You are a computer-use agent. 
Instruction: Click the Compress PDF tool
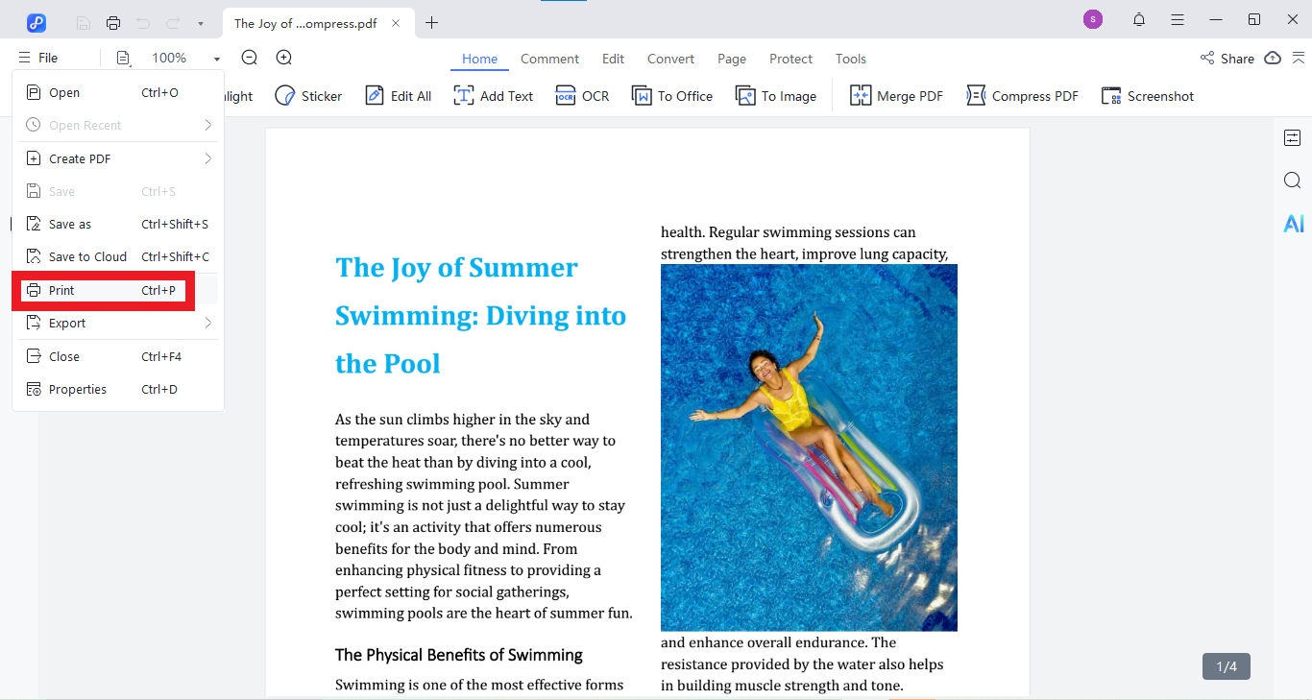click(x=1022, y=96)
